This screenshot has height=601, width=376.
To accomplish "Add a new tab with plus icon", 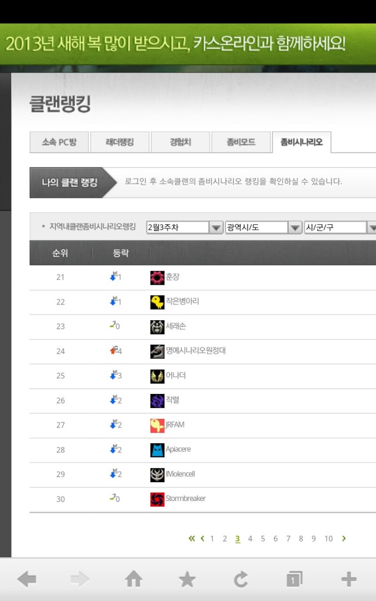I will click(x=349, y=579).
